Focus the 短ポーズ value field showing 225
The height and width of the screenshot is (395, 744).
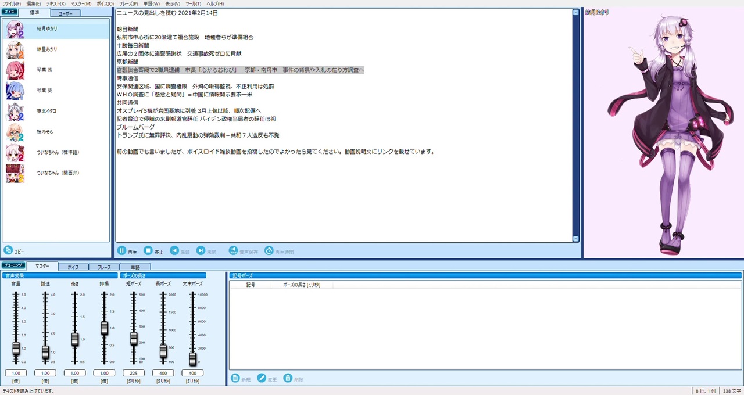134,373
